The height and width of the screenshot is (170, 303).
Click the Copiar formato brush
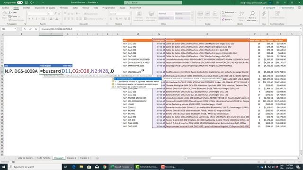[16, 20]
